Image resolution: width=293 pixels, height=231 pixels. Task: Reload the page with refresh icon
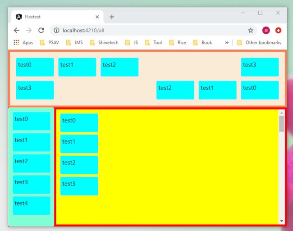[41, 31]
